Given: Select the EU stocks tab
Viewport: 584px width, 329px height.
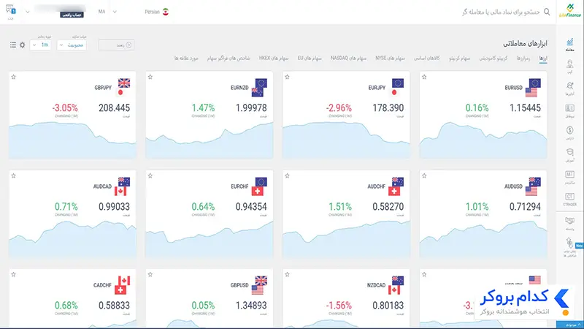Looking at the screenshot, I should (x=310, y=58).
